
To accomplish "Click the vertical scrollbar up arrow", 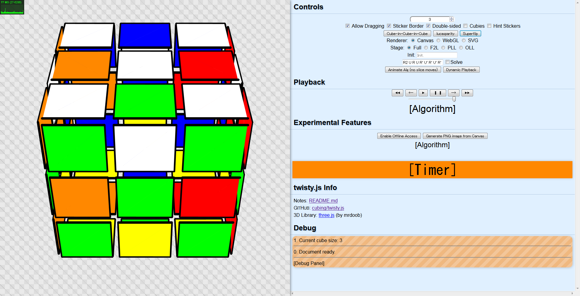I will coord(578,2).
